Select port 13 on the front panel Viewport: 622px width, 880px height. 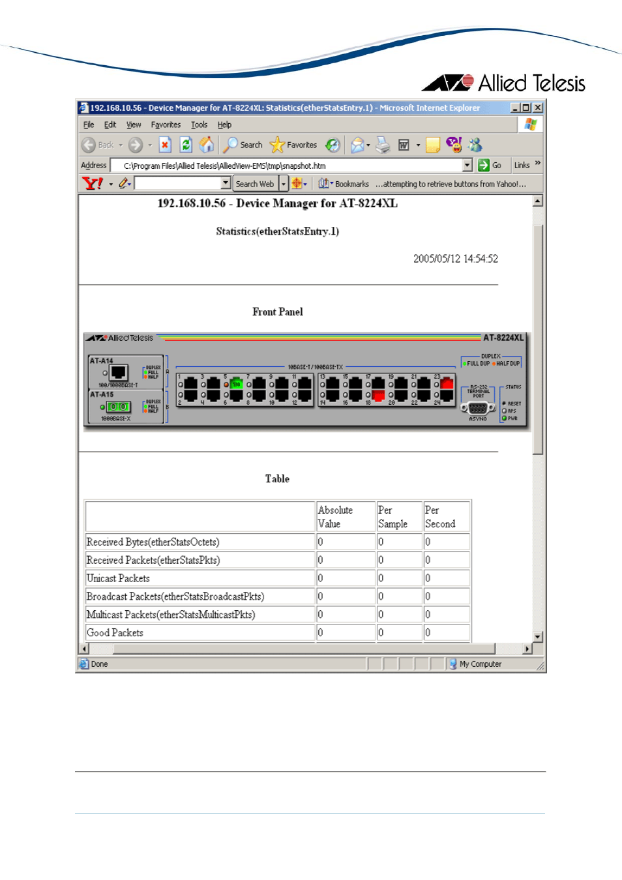tap(333, 383)
